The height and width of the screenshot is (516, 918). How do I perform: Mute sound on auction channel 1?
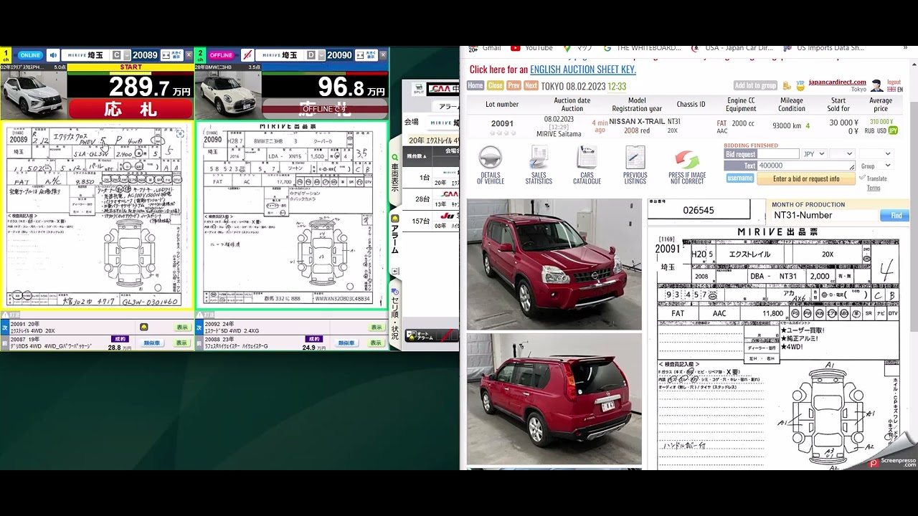coord(53,55)
